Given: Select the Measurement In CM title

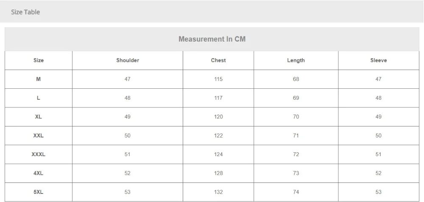Looking at the screenshot, I should 212,39.
